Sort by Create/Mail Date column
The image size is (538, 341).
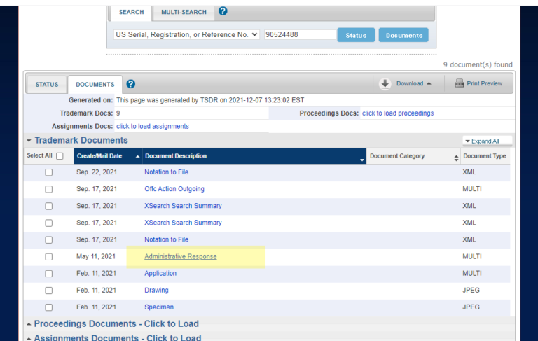[108, 156]
